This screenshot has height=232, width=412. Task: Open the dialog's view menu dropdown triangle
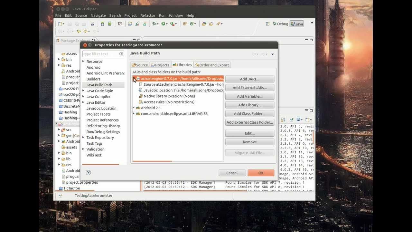273,54
